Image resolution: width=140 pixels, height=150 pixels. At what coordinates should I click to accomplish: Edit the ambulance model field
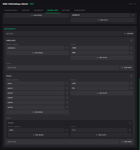(x=35, y=48)
